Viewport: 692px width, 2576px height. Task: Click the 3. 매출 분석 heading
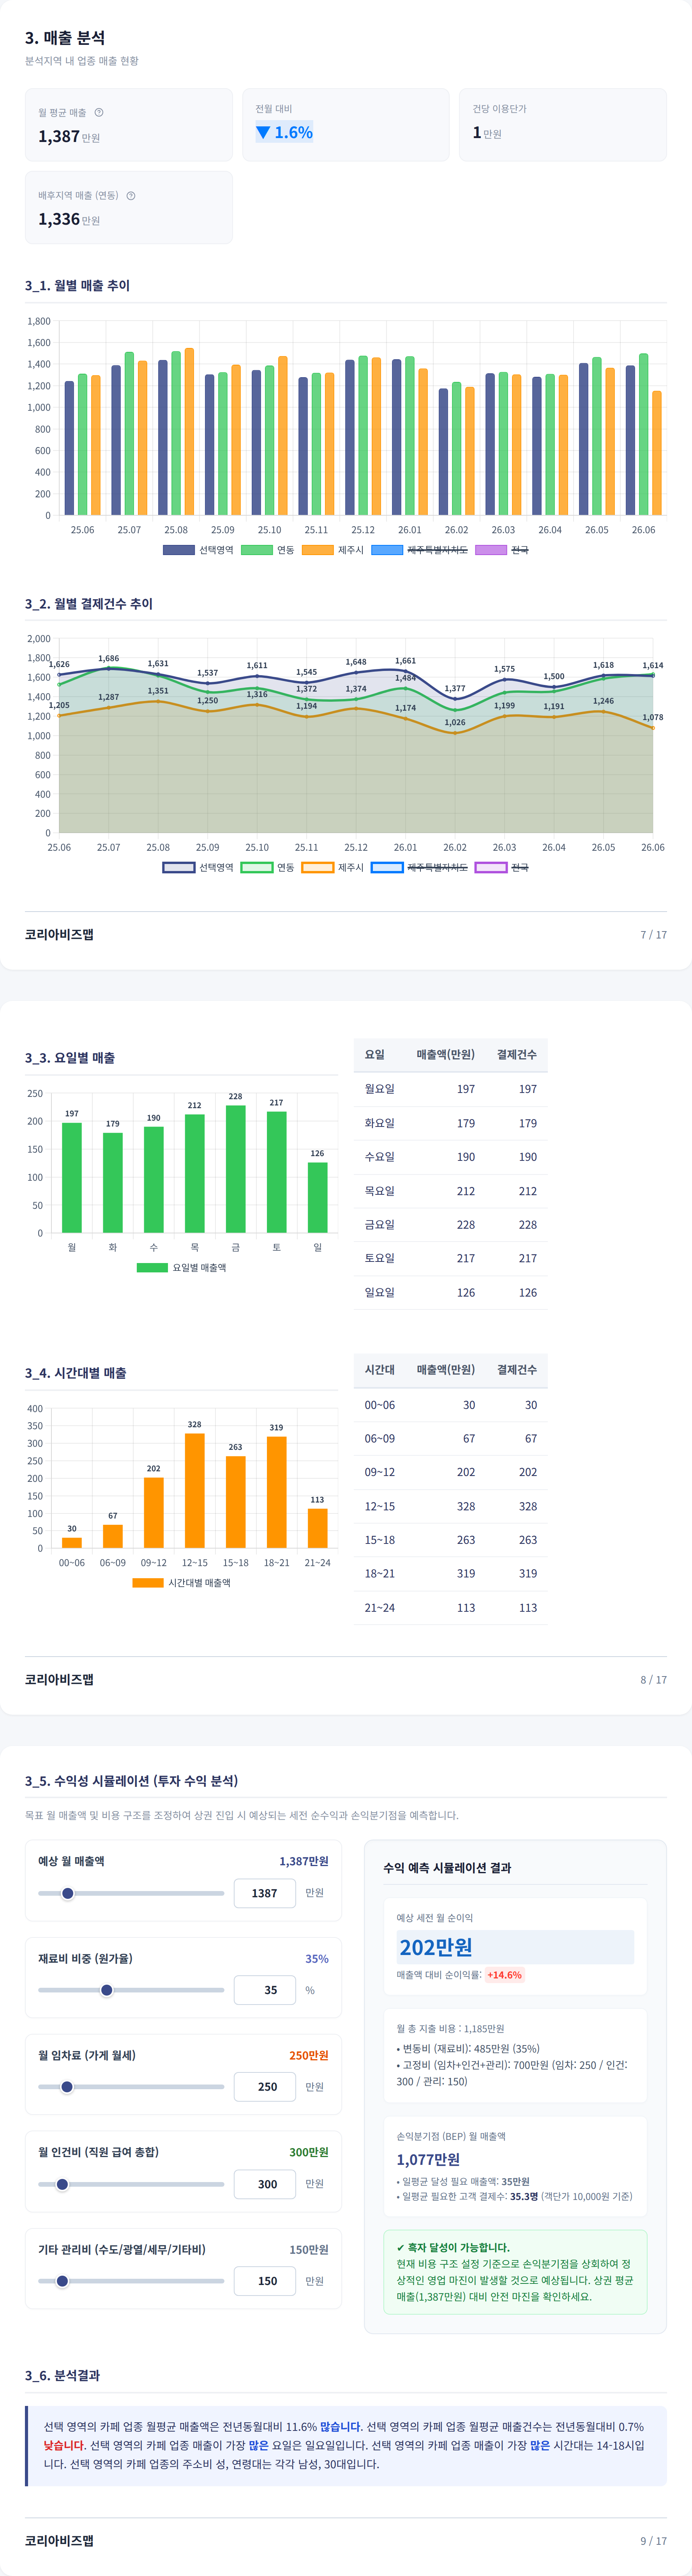[65, 38]
